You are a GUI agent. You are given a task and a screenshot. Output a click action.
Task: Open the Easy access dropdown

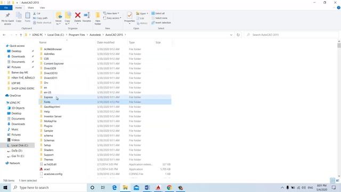(112, 18)
